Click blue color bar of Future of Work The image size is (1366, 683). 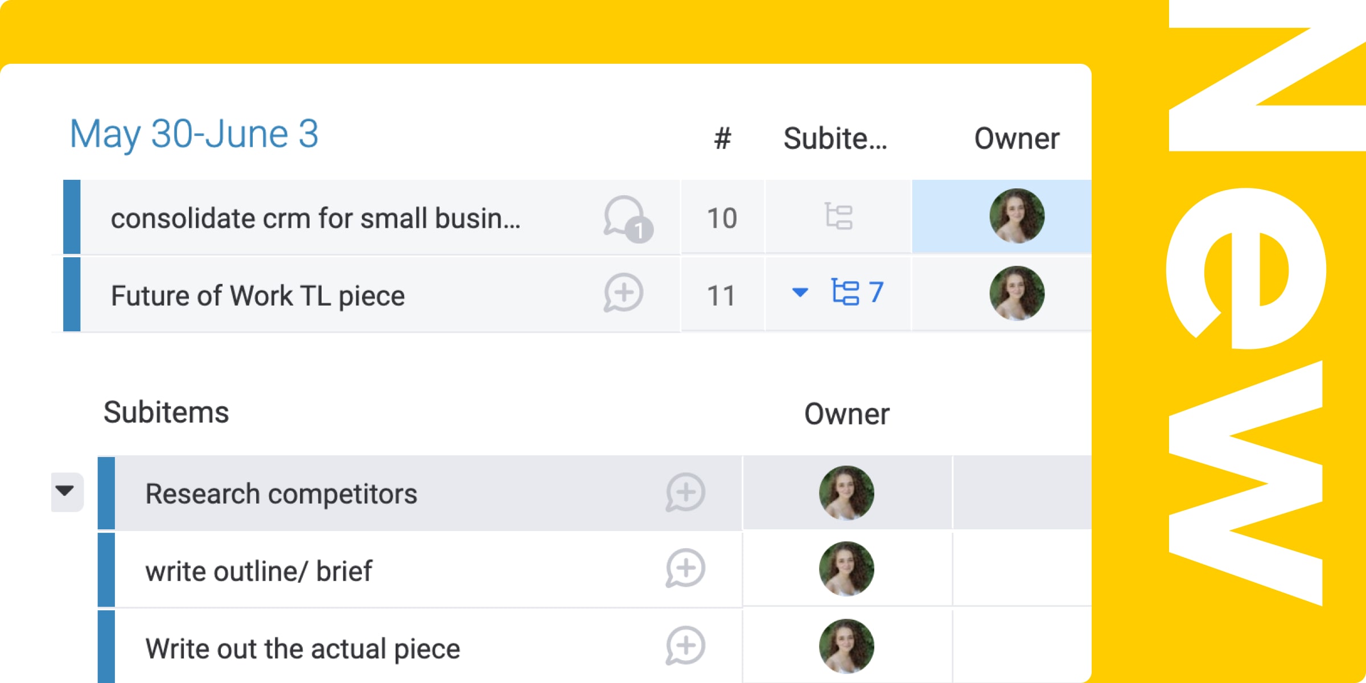[72, 294]
